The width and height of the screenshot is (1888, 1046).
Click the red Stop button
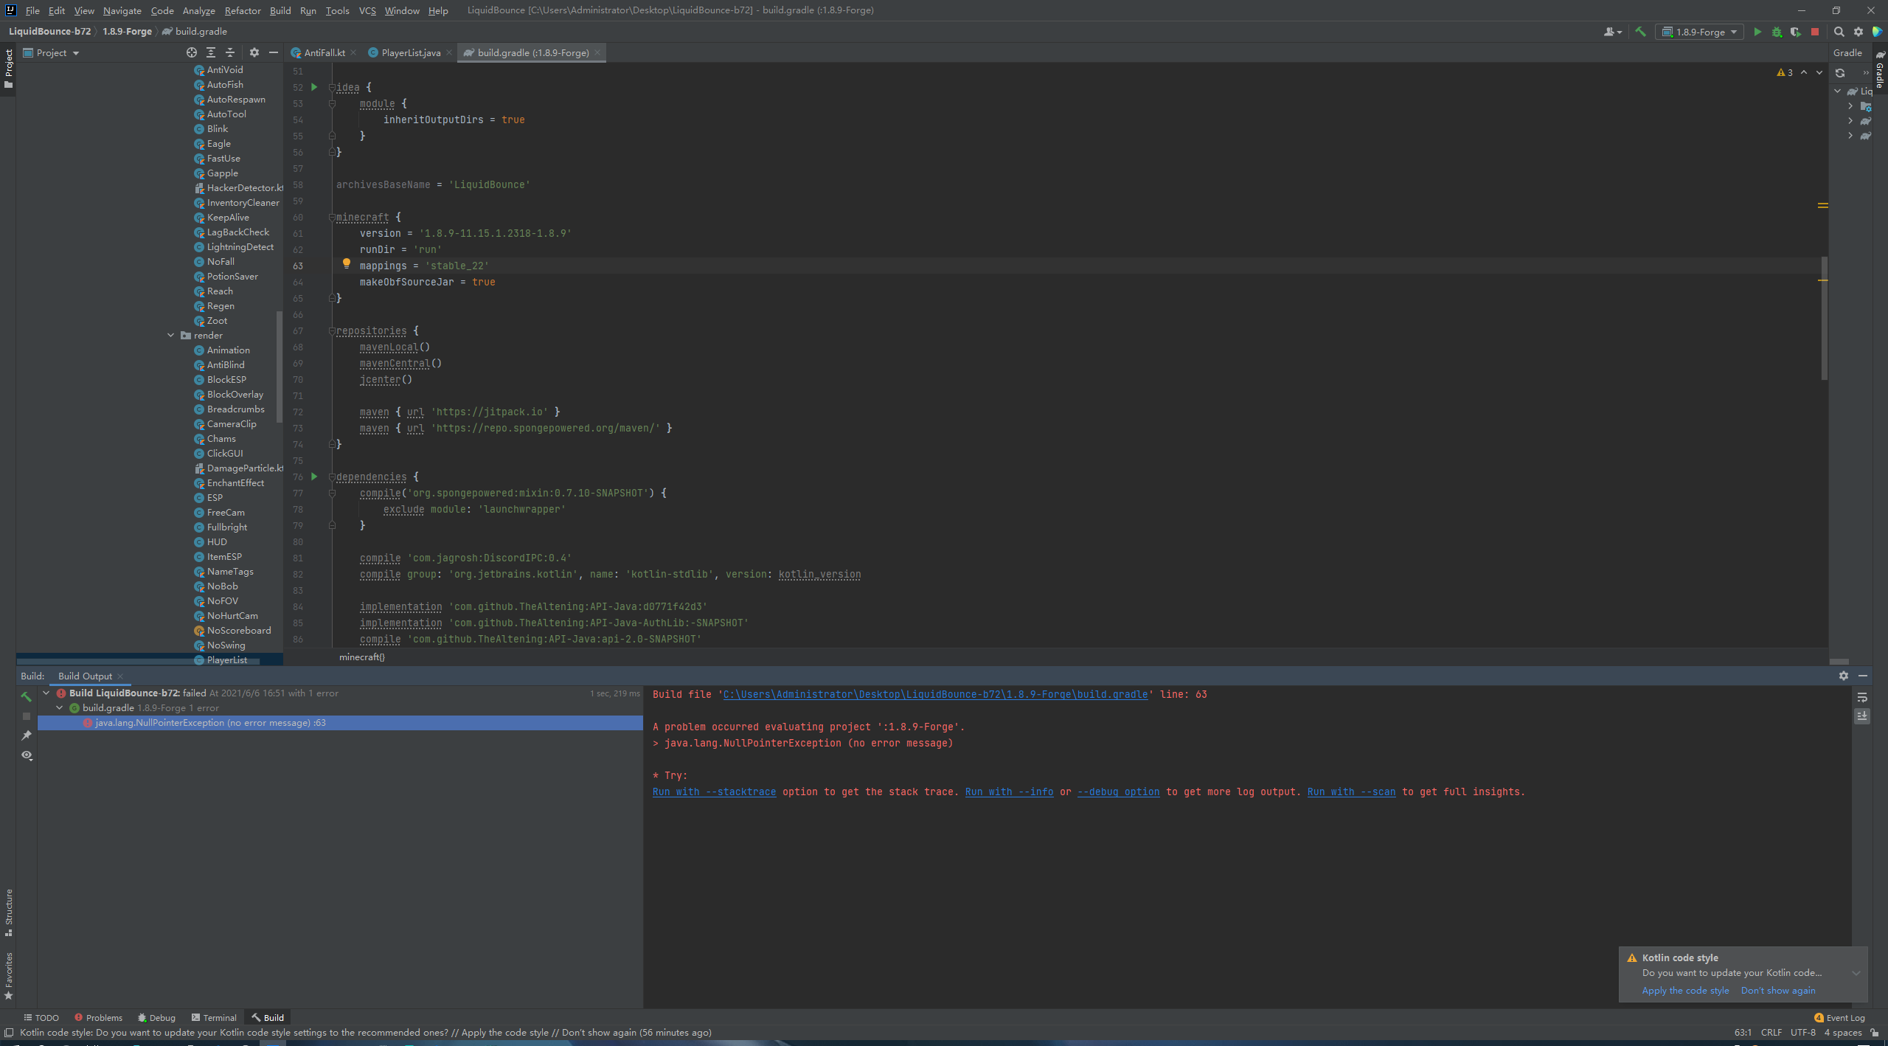pos(1815,32)
